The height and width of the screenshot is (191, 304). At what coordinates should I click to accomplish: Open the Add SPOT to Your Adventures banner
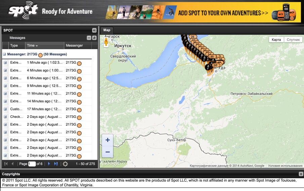click(x=203, y=13)
